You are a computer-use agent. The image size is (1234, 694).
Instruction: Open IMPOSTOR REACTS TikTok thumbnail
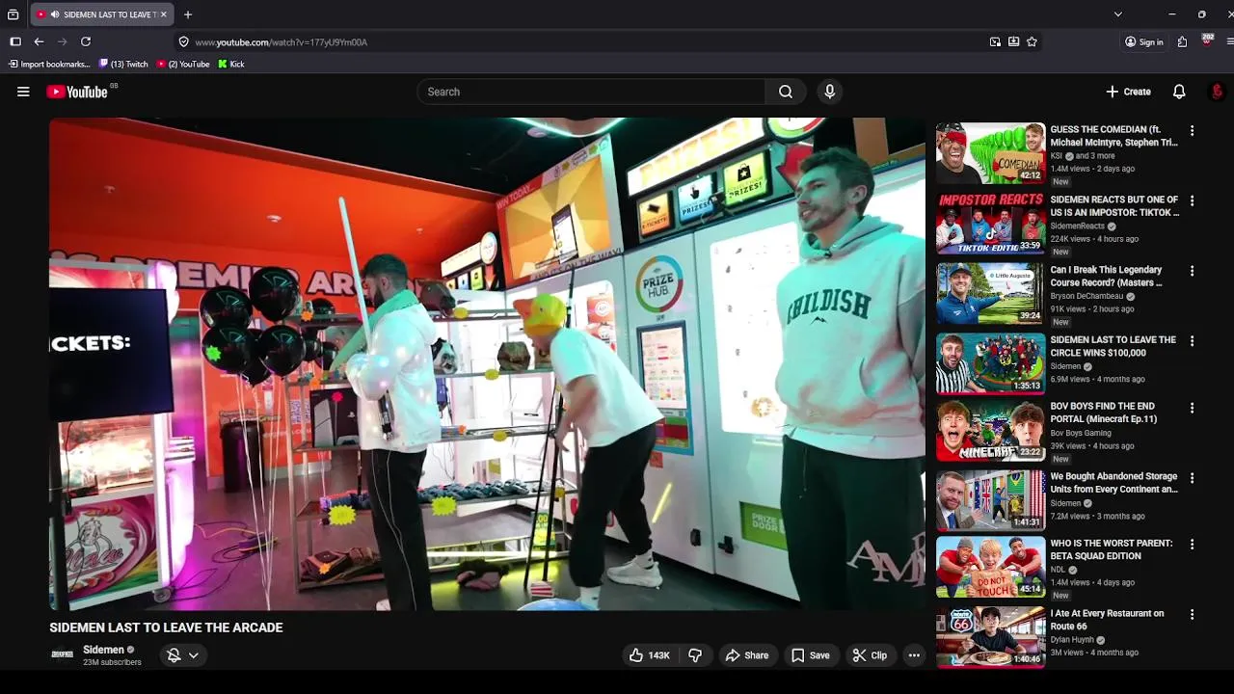click(x=990, y=224)
